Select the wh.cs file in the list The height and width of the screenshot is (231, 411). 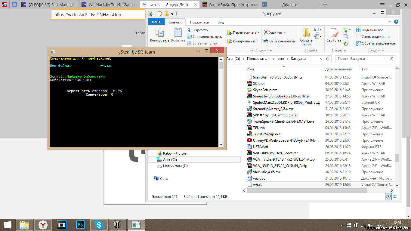click(257, 185)
